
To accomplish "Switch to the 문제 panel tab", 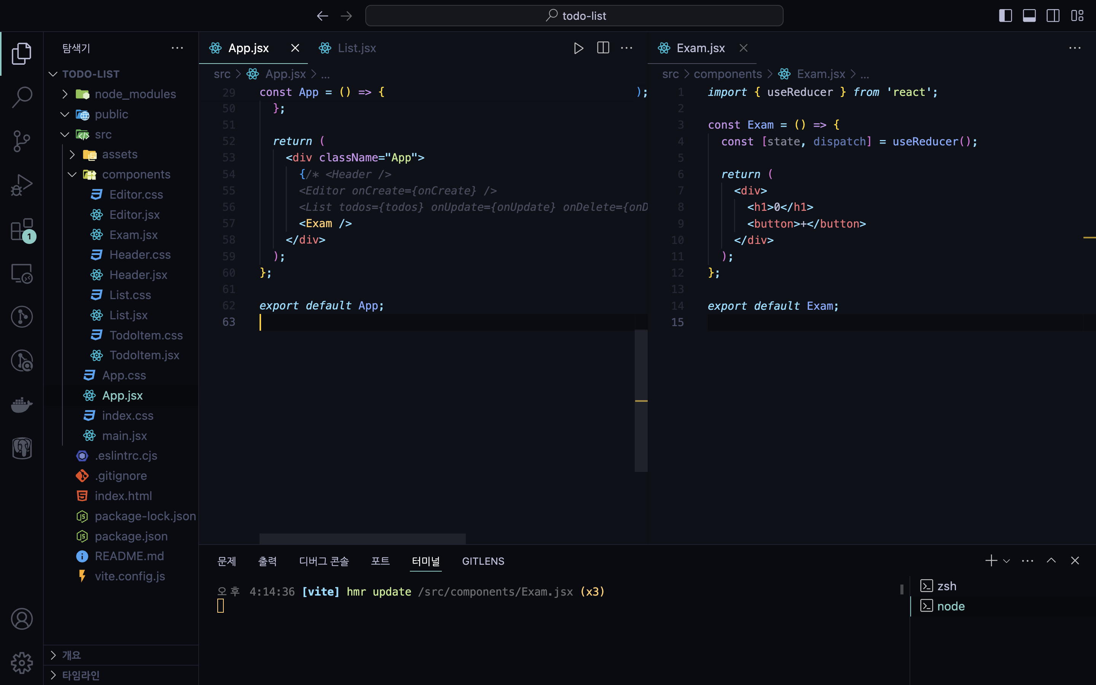I will click(226, 561).
